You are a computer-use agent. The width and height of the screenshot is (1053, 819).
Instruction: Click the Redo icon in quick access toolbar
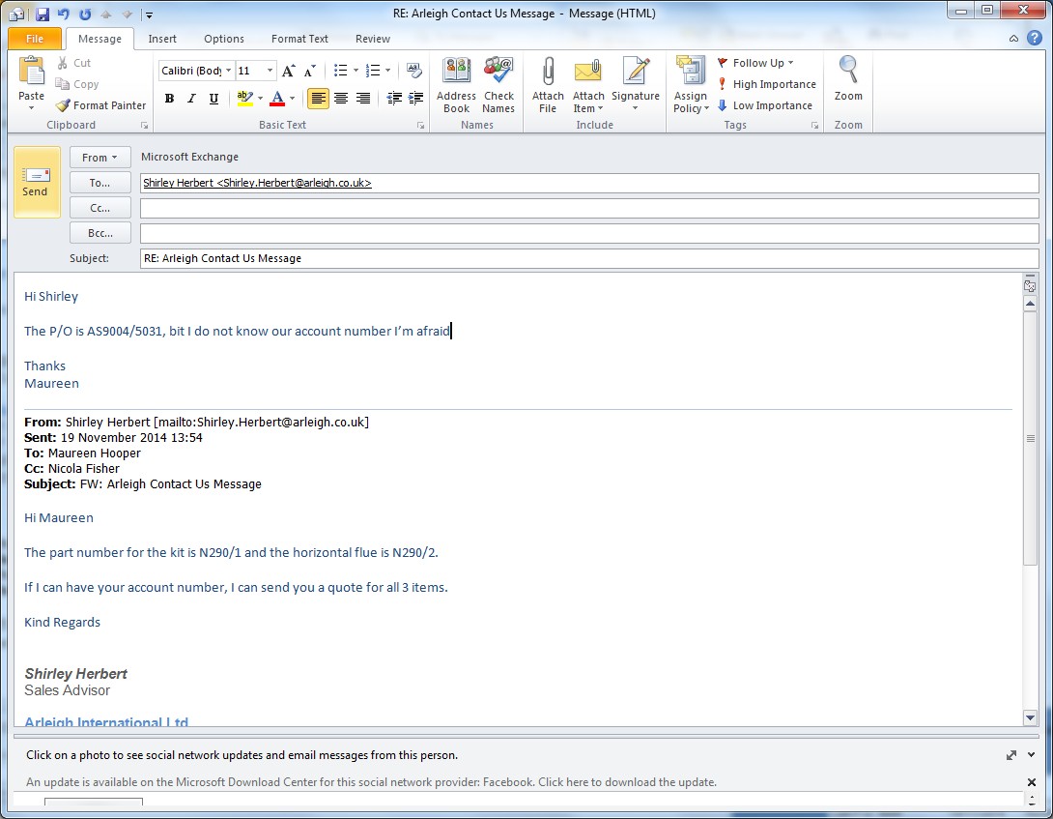(x=85, y=14)
